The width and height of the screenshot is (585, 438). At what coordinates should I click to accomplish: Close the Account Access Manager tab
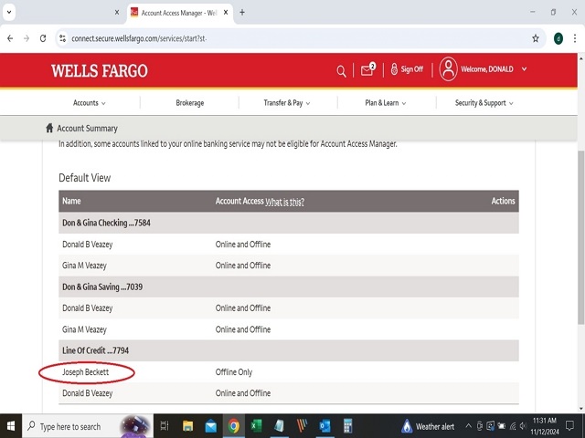226,12
